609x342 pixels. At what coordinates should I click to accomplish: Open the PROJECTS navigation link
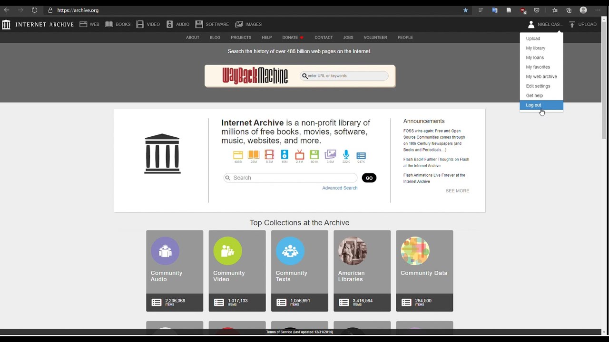(x=241, y=38)
